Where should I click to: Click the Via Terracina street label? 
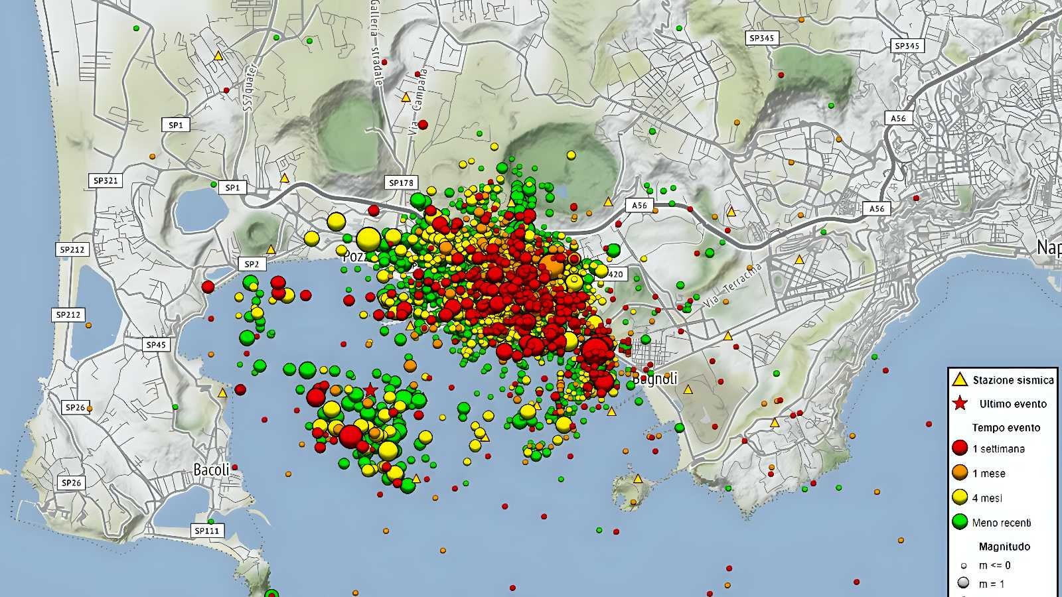[732, 285]
